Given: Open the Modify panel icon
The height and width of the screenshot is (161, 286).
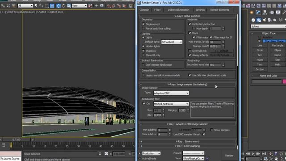Looking at the screenshot, I should click(258, 13).
